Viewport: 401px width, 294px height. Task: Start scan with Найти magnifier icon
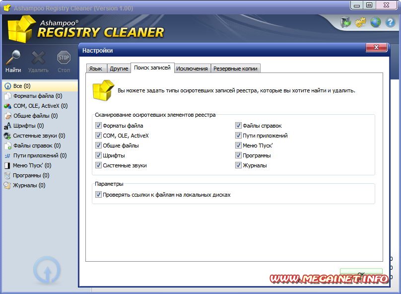point(13,57)
